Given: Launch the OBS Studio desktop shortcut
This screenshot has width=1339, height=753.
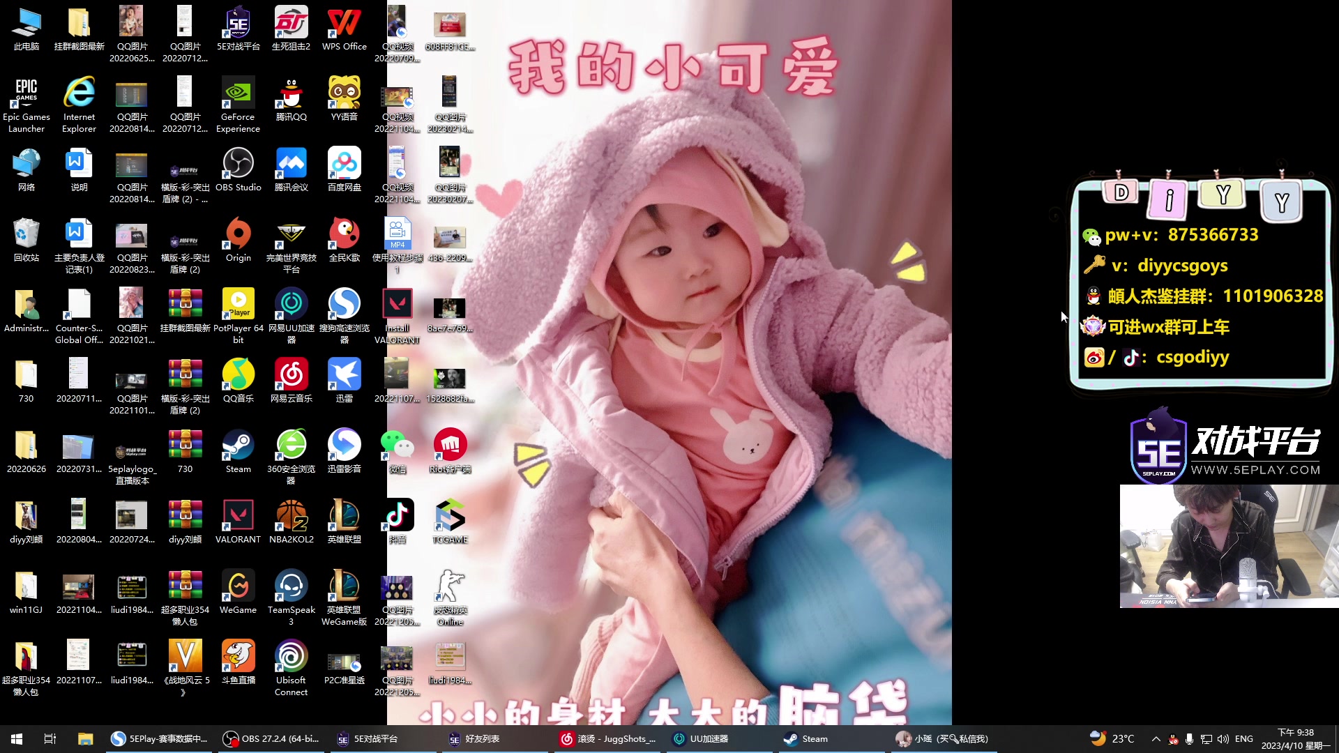Looking at the screenshot, I should point(238,169).
